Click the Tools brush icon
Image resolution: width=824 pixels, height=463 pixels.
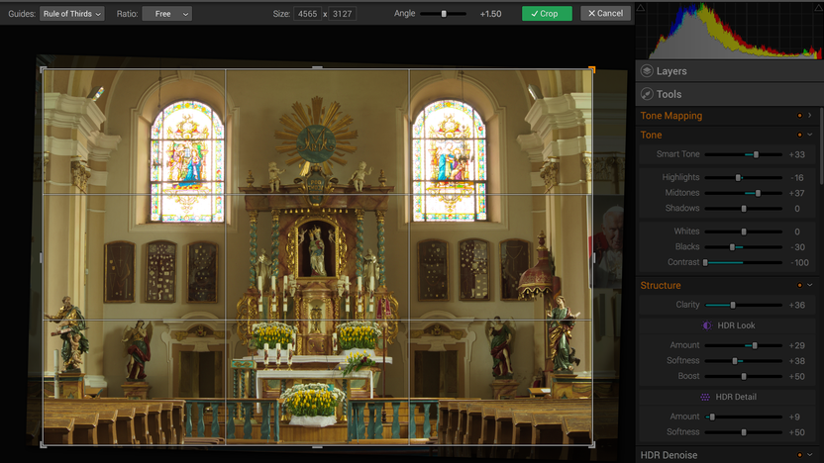(647, 94)
